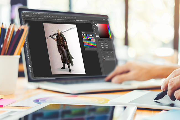
Task: Add an Invert adjustment
Action: (x=102, y=47)
